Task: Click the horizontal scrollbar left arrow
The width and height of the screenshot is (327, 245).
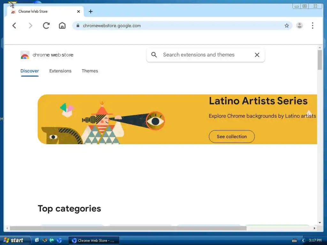Action: coord(7,228)
